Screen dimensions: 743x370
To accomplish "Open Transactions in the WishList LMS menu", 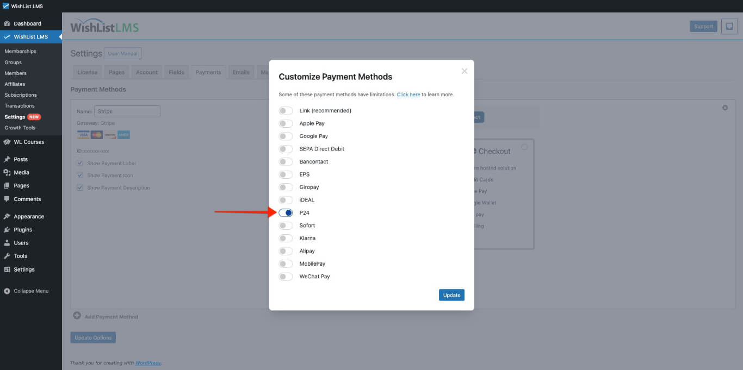I will [x=21, y=105].
